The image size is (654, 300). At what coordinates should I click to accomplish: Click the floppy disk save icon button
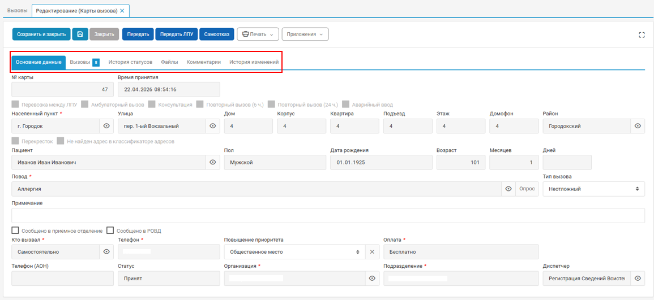80,34
